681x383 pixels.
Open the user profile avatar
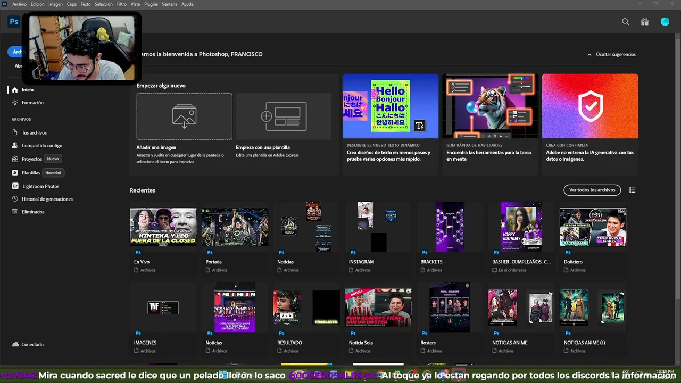(x=665, y=22)
